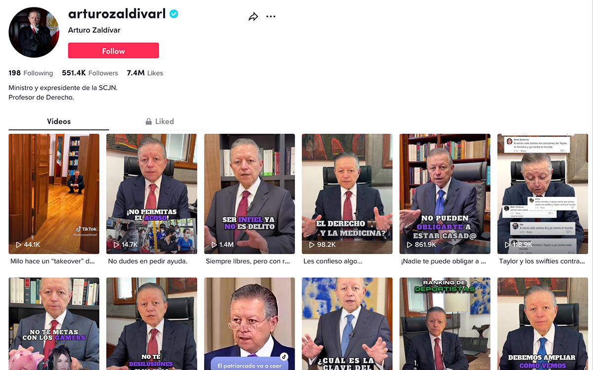Click the share arrow icon

tap(253, 17)
